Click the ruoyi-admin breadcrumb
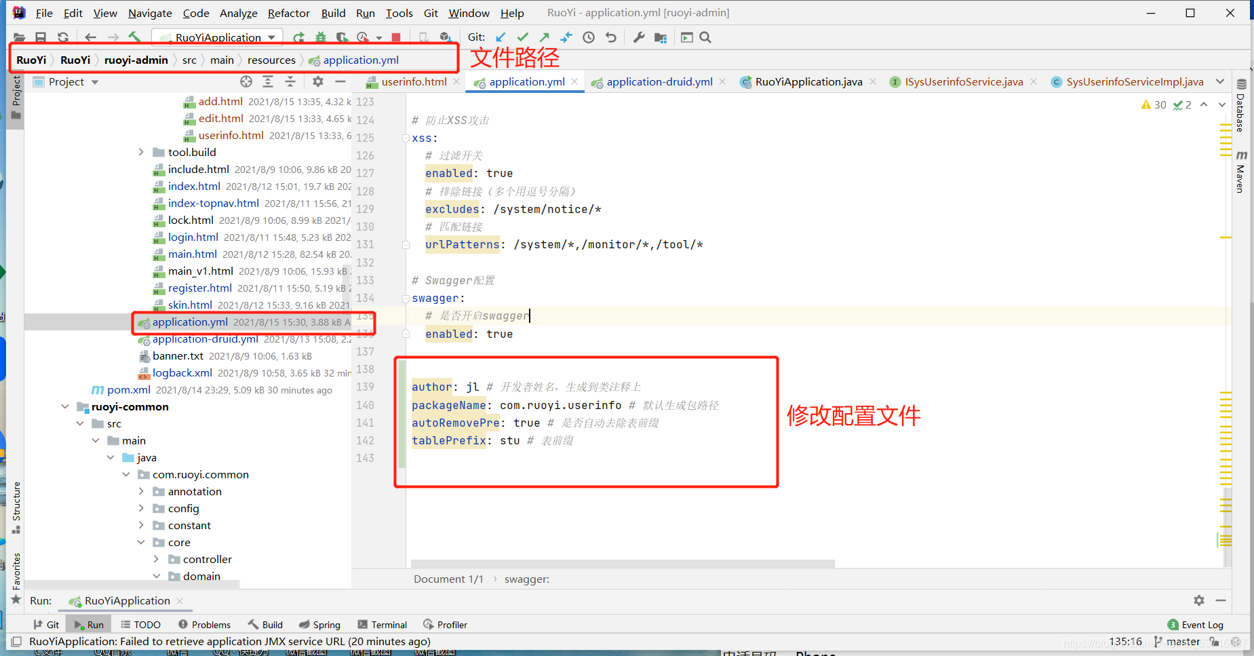The height and width of the screenshot is (656, 1254). 136,60
